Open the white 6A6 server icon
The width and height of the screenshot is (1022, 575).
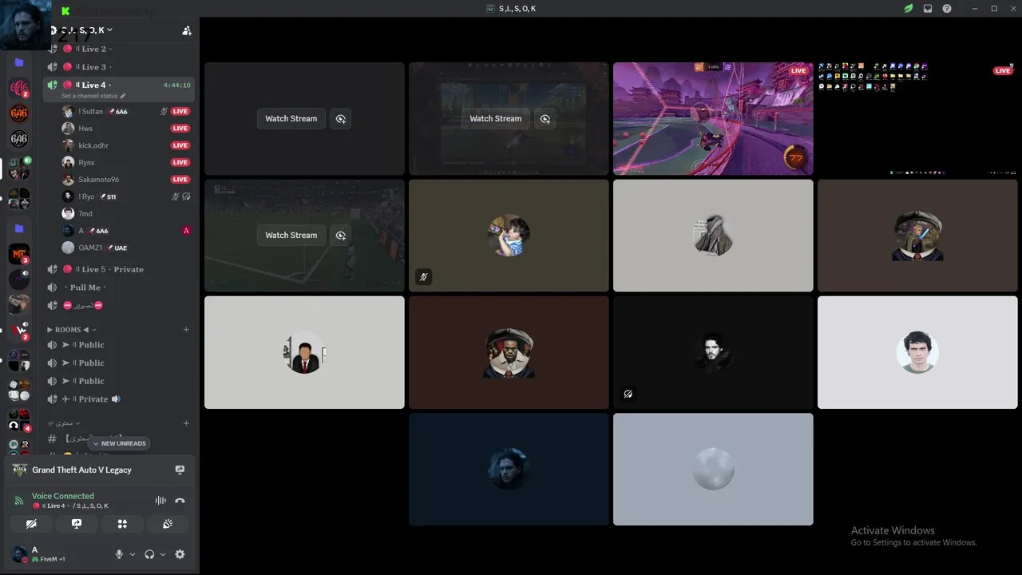(19, 140)
